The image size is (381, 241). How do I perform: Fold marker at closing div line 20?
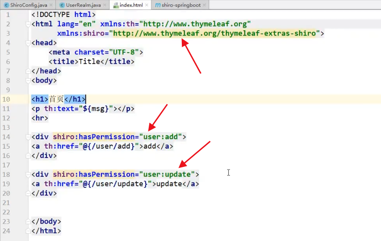[28, 193]
